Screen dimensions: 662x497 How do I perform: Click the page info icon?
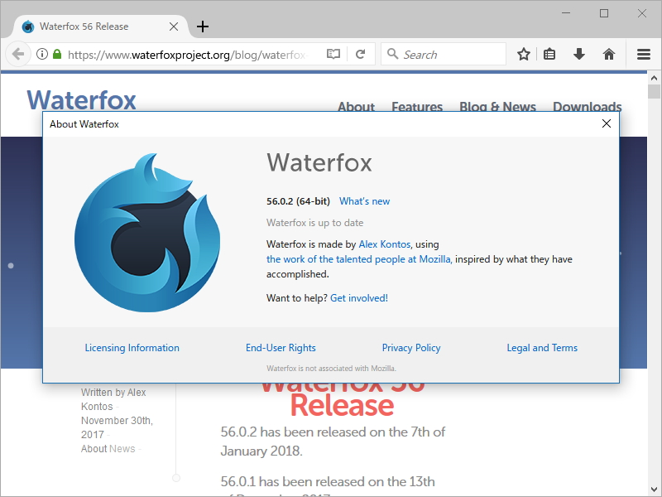coord(41,53)
